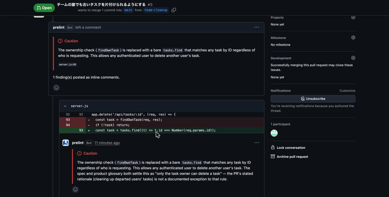Click the Bot label beside prelint in top comment
389x197 pixels.
[x=70, y=28]
